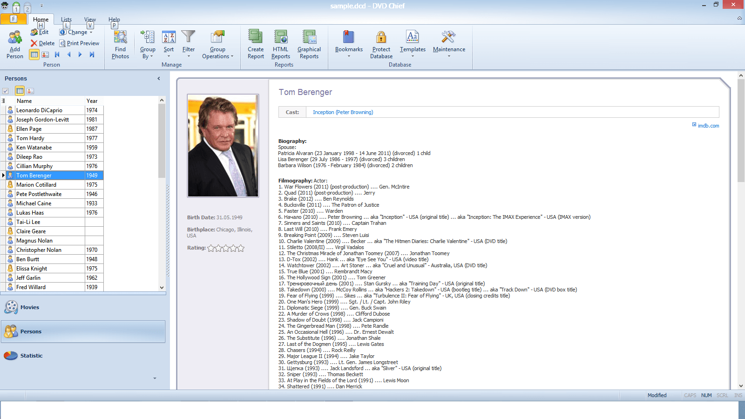Open the Sort dropdown
Screen dimensions: 745x419
click(x=169, y=45)
